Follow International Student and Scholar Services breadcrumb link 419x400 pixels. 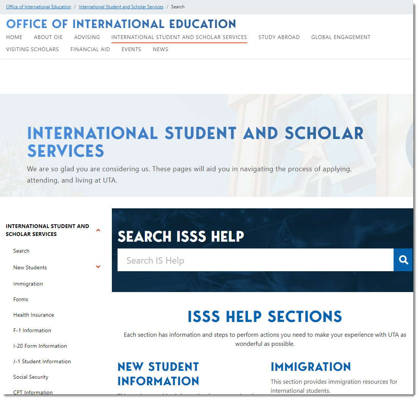(x=121, y=7)
